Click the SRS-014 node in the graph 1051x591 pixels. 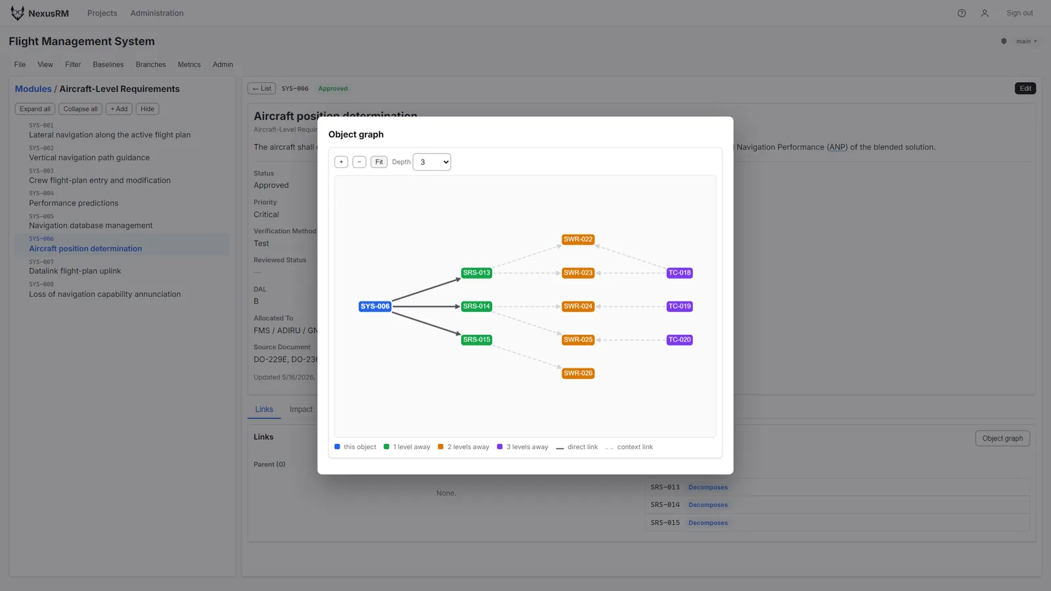pyautogui.click(x=476, y=307)
